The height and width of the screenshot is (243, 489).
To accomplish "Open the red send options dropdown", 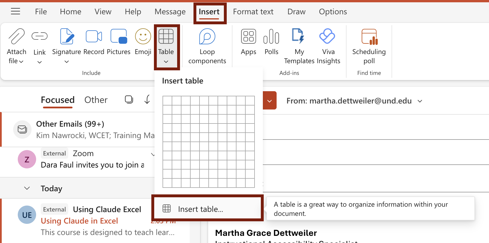I will pyautogui.click(x=269, y=100).
